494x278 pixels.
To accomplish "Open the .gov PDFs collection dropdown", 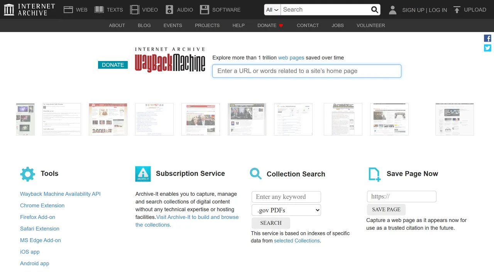I will tap(286, 210).
